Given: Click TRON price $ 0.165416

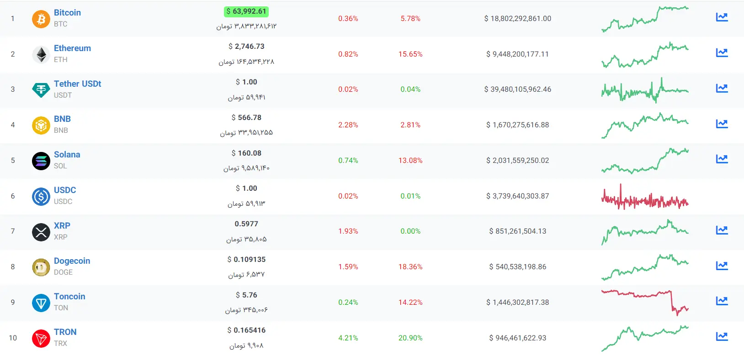Looking at the screenshot, I should click(246, 330).
